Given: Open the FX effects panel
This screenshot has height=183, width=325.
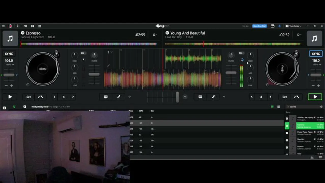Looking at the screenshot, I should 25,26.
